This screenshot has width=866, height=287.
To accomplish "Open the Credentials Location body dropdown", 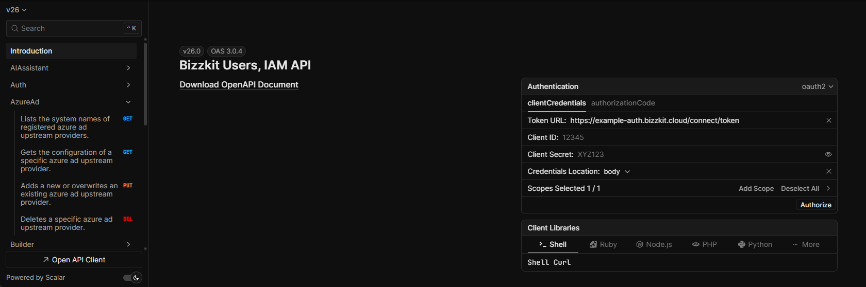I will [617, 171].
